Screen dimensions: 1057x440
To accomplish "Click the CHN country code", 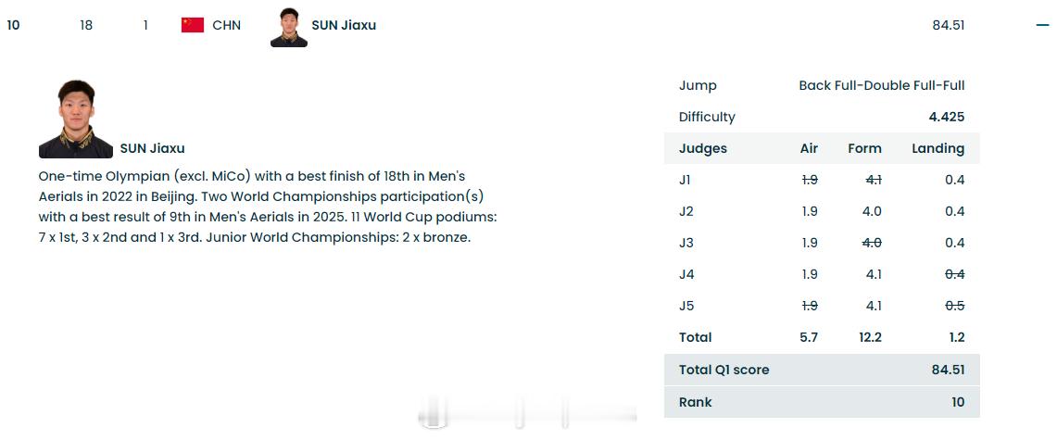I will tap(226, 26).
